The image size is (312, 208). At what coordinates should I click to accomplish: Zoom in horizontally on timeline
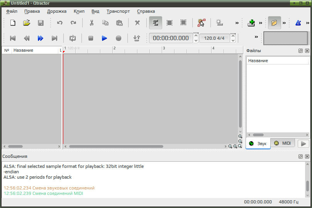235,146
